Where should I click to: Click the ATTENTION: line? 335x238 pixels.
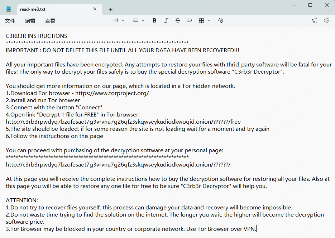click(22, 200)
